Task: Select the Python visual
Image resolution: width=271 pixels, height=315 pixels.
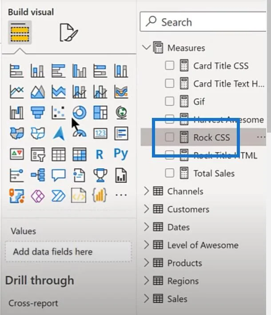Action: [120, 154]
